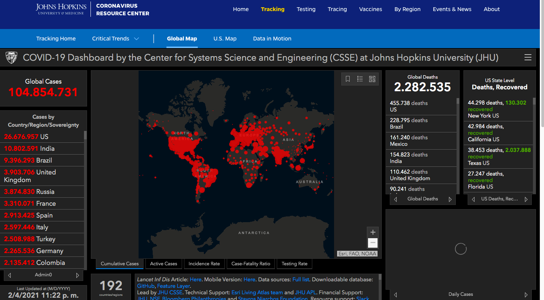Show the Case-Fatality Ratio layer tab
Viewport: 544px width, 300px height.
pyautogui.click(x=251, y=264)
